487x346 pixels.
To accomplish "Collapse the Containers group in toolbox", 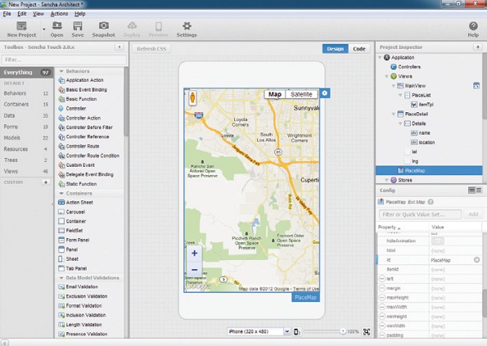I will click(x=61, y=193).
